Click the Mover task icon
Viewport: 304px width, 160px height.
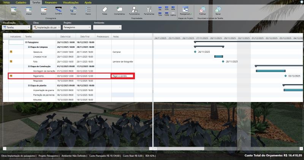[73, 10]
